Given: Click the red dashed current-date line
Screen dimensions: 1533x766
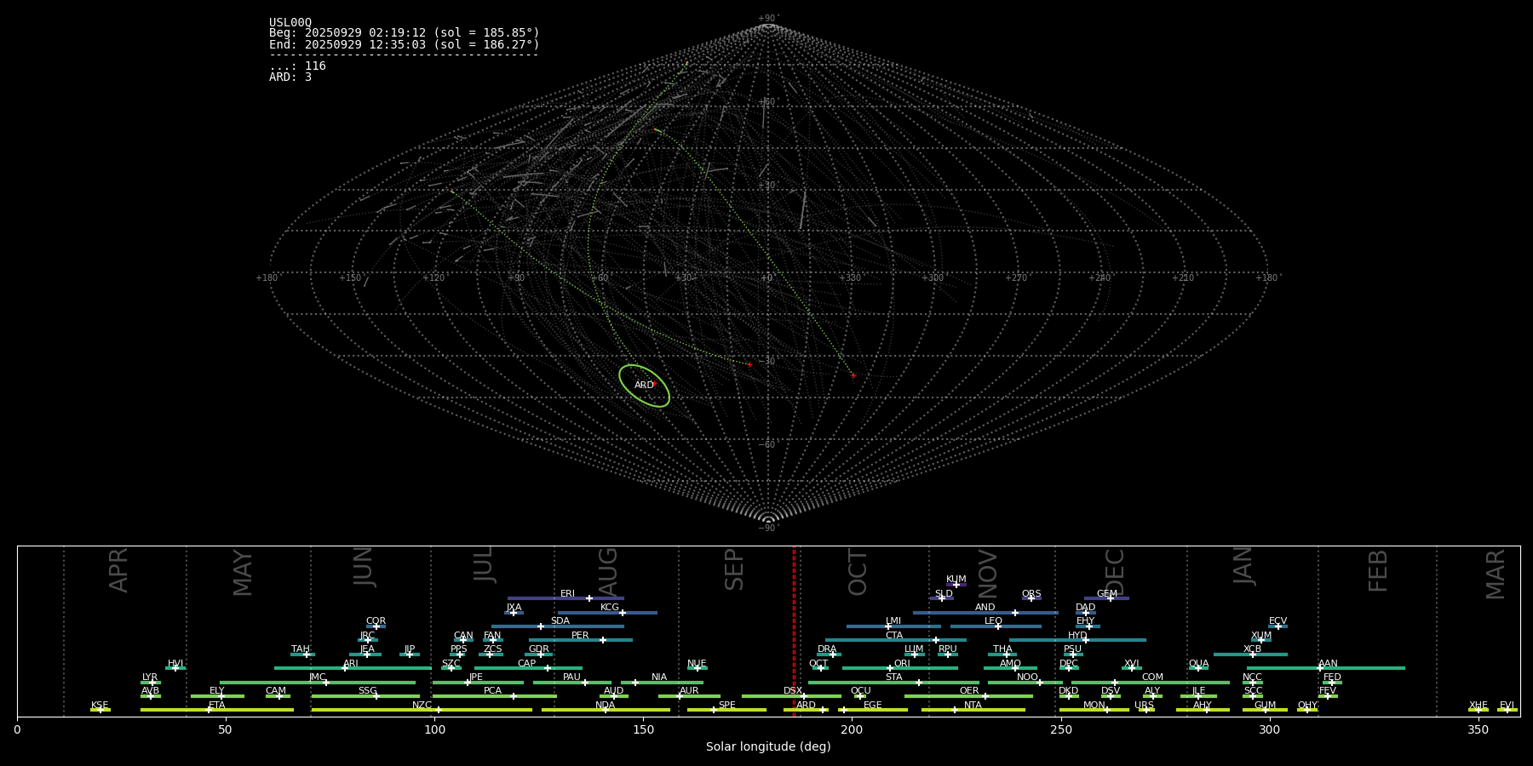Looking at the screenshot, I should 794,630.
